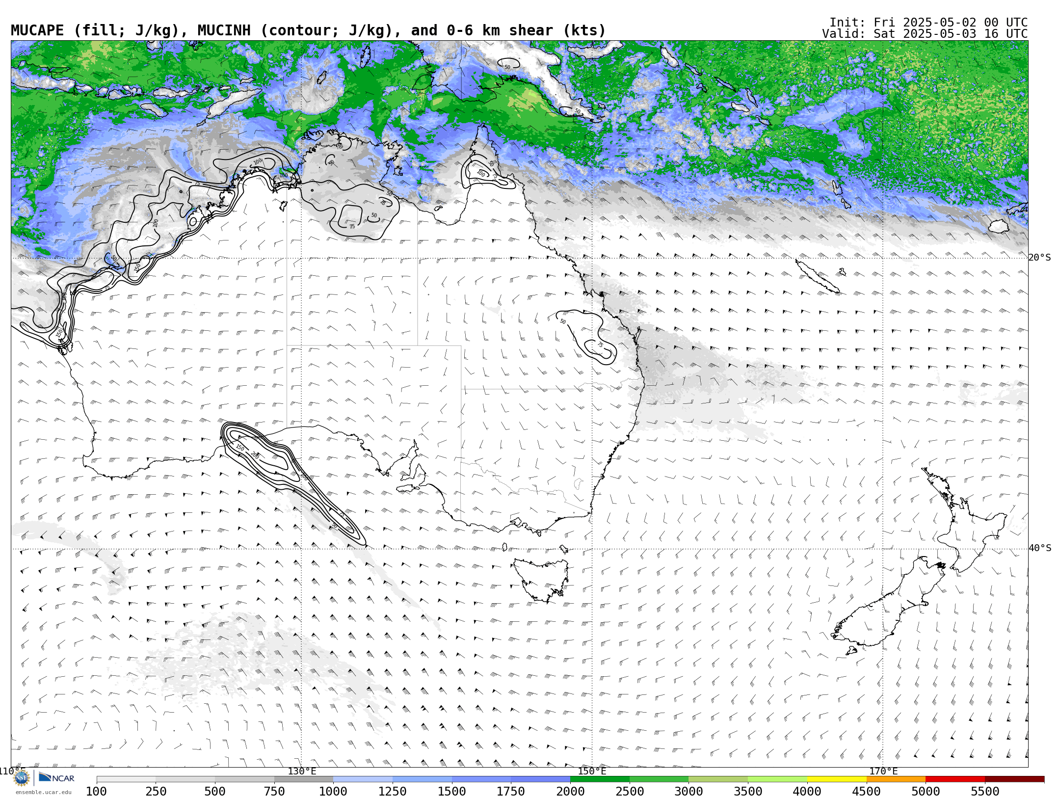Click the colorbar value 5500
Viewport: 1060px width, 798px height.
coord(985,792)
